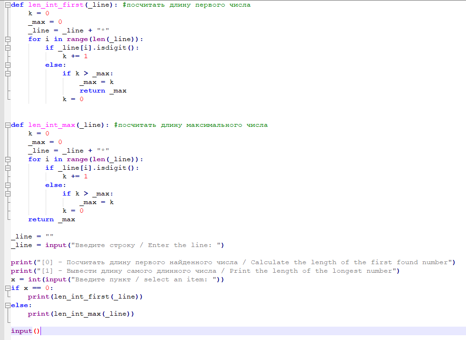The width and height of the screenshot is (466, 340).
Task: Collapse the for loop fold in len_int_max
Action: pyautogui.click(x=8, y=159)
